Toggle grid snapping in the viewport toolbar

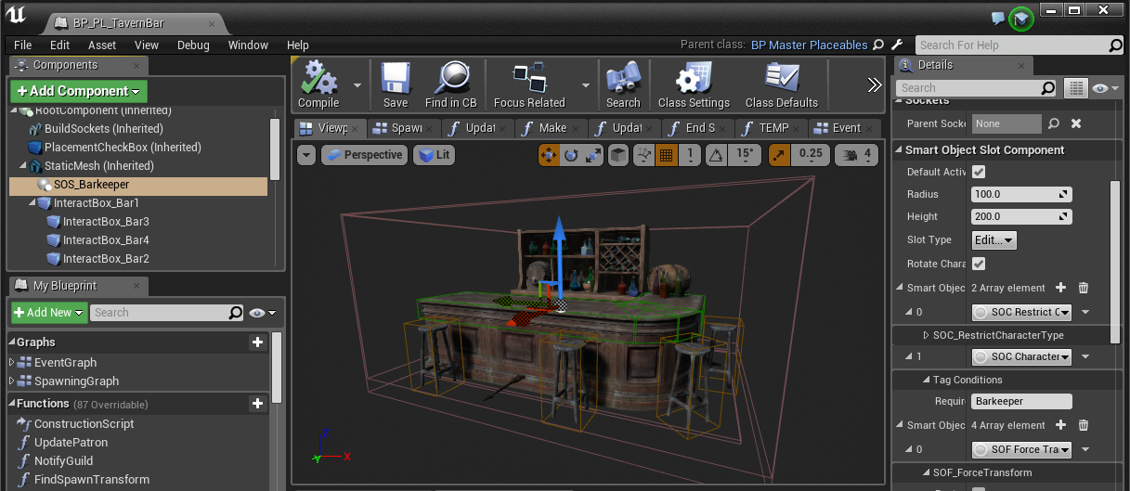tap(666, 156)
